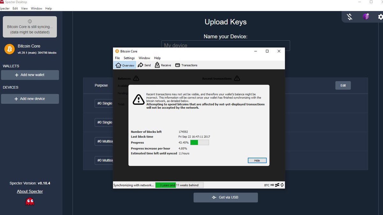Click Add new wallet button
Viewport: 383px width, 215px height.
tap(30, 75)
